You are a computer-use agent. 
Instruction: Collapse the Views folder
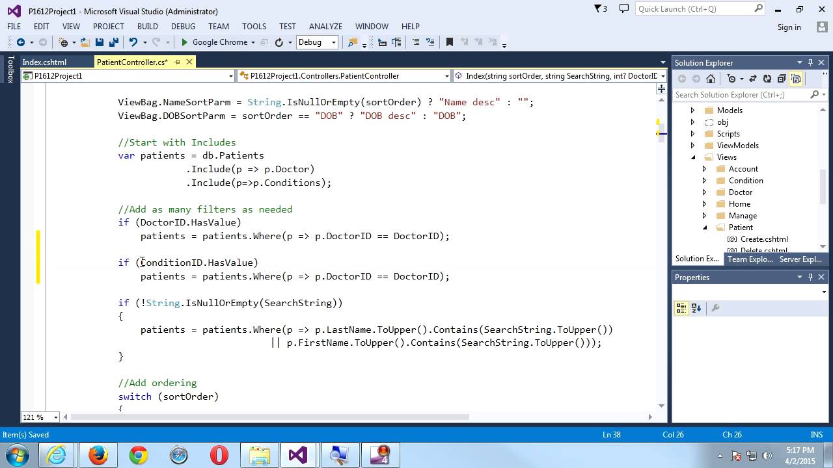click(692, 157)
